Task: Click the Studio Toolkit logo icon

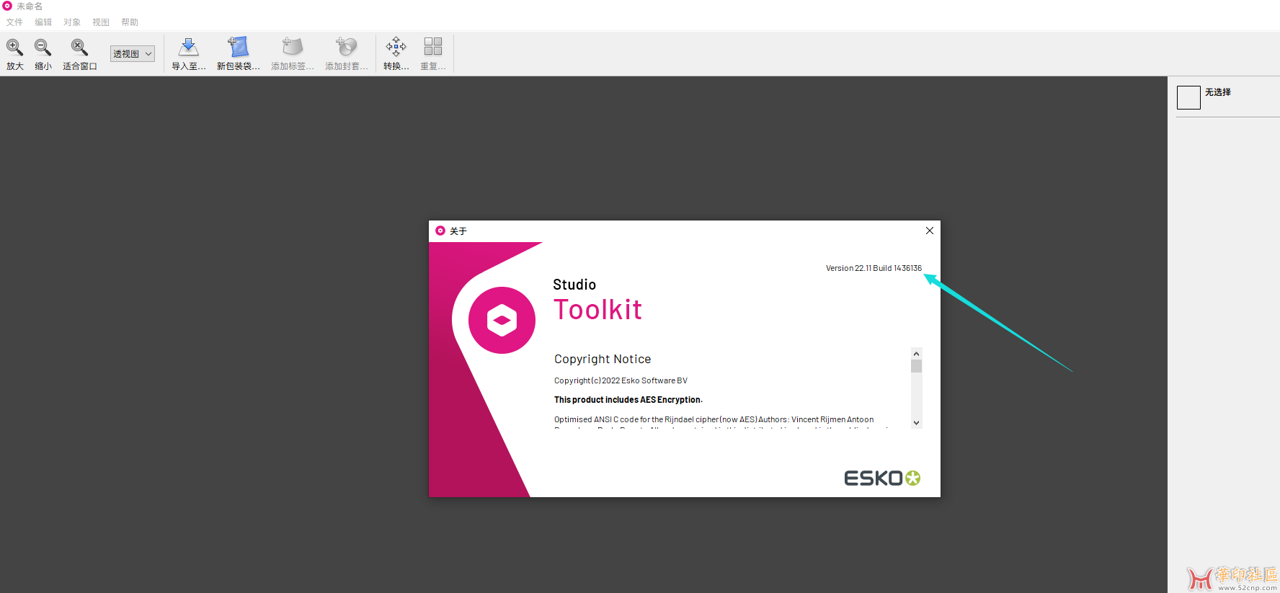Action: point(502,320)
